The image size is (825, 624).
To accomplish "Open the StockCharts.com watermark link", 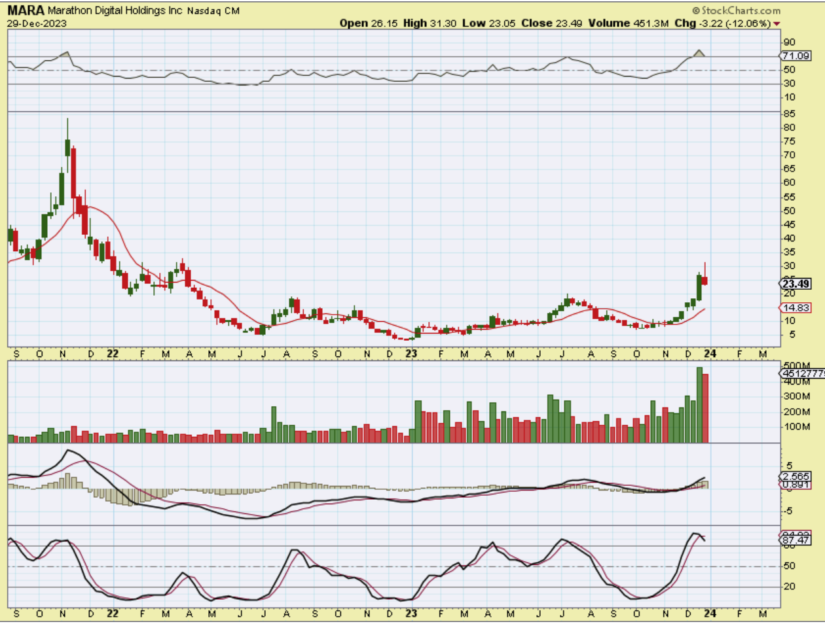I will [736, 10].
